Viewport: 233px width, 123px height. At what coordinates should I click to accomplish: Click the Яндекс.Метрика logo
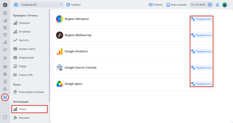[60, 19]
